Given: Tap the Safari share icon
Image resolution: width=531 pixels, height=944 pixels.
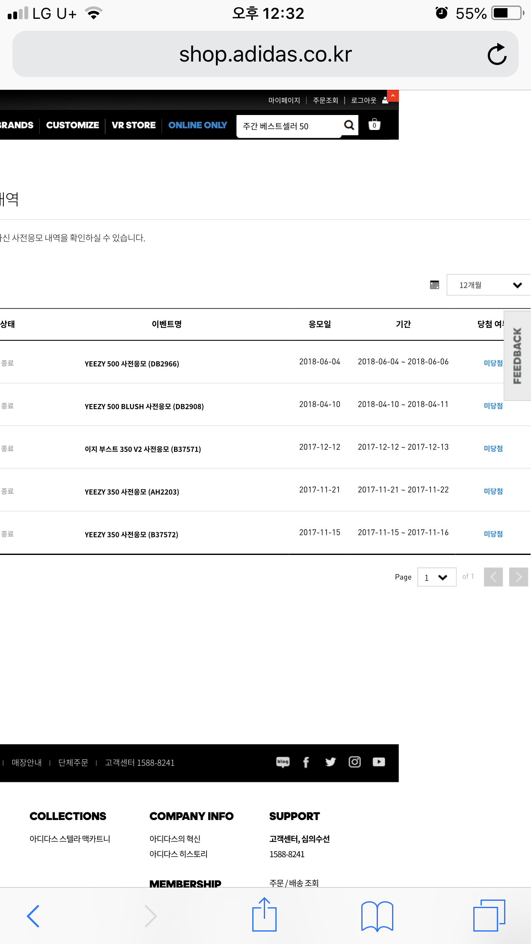Looking at the screenshot, I should [264, 915].
